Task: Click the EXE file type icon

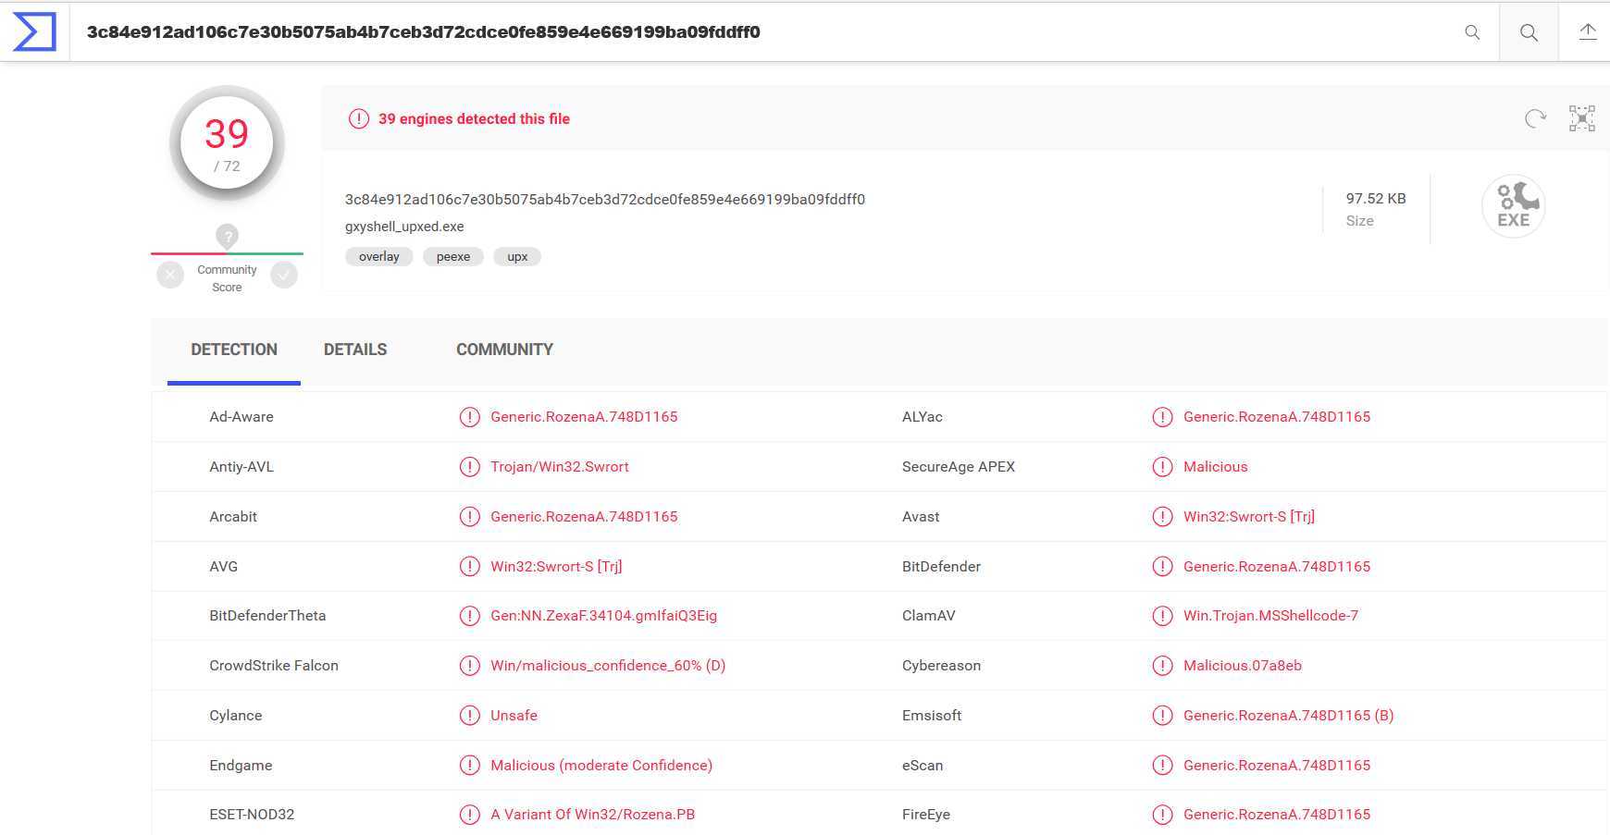Action: (x=1514, y=206)
